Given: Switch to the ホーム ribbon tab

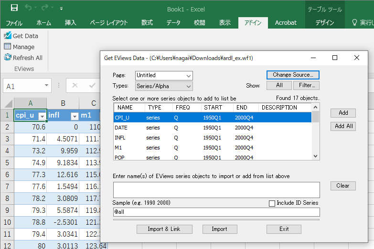Looking at the screenshot, I should (x=43, y=23).
